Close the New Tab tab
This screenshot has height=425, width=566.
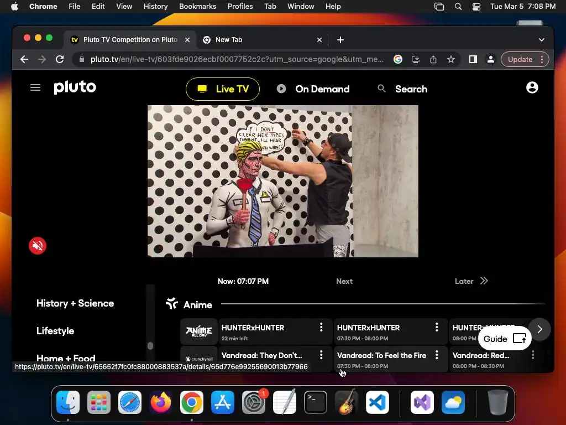[x=319, y=40]
